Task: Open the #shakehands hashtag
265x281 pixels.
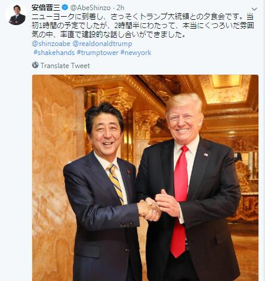Action: (x=54, y=53)
